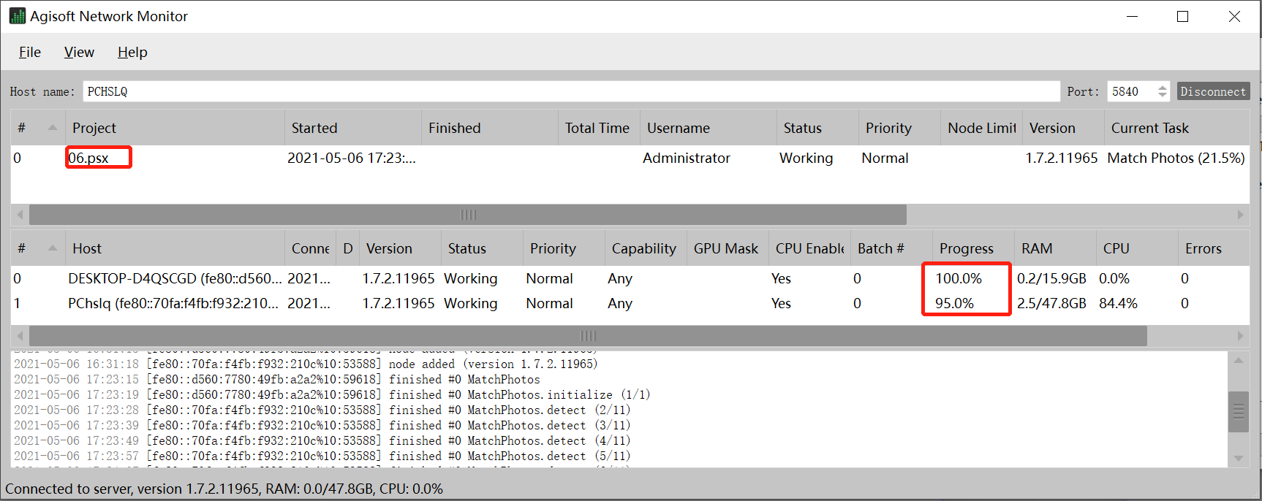Click the 100.0% progress value
Viewport: 1262px width, 501px height.
click(x=959, y=278)
